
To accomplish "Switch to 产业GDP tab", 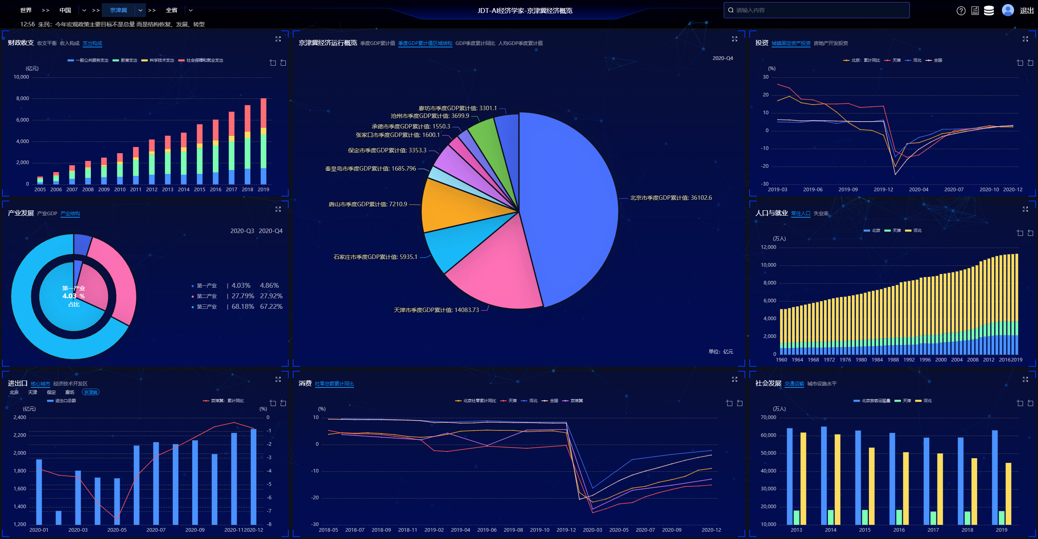I will (47, 214).
